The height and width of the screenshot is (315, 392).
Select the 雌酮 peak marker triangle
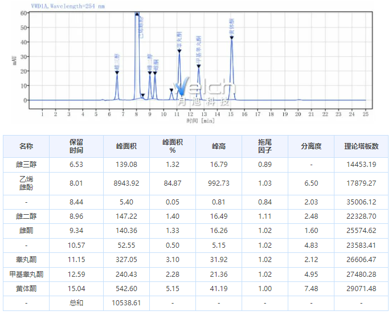pos(155,72)
